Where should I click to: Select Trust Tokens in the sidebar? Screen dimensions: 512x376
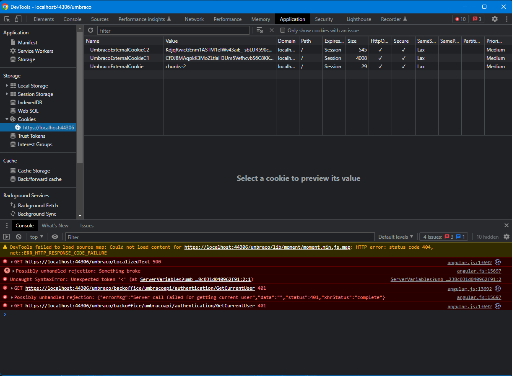tap(31, 136)
